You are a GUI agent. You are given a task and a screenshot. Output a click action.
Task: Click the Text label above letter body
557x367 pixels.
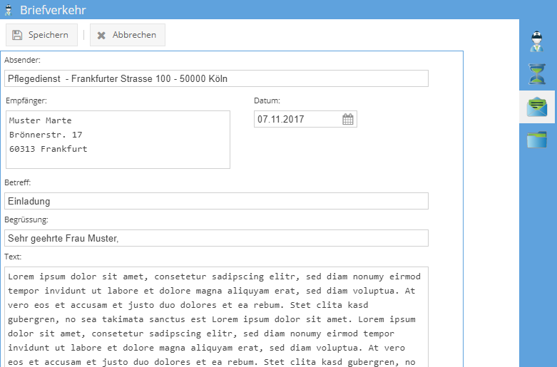click(x=13, y=257)
